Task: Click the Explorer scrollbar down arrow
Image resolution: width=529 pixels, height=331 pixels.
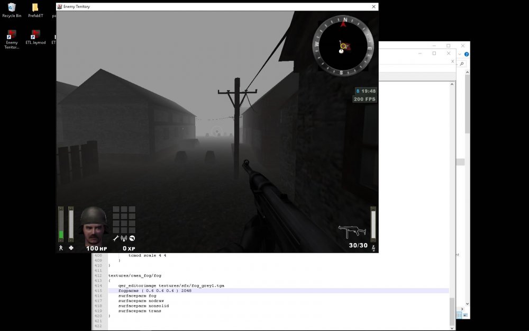Action: 468,303
